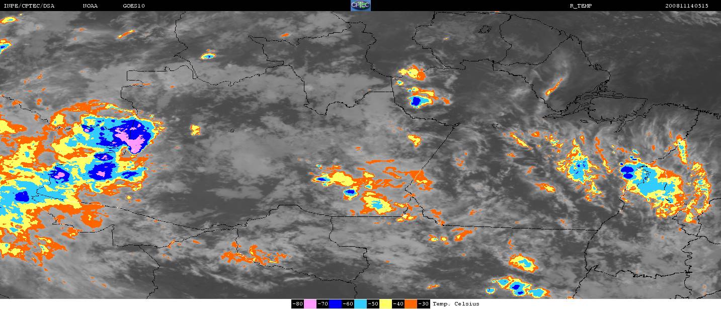This screenshot has height=309, width=721.
Task: Click the 200811140515 timestamp
Action: 686,6
